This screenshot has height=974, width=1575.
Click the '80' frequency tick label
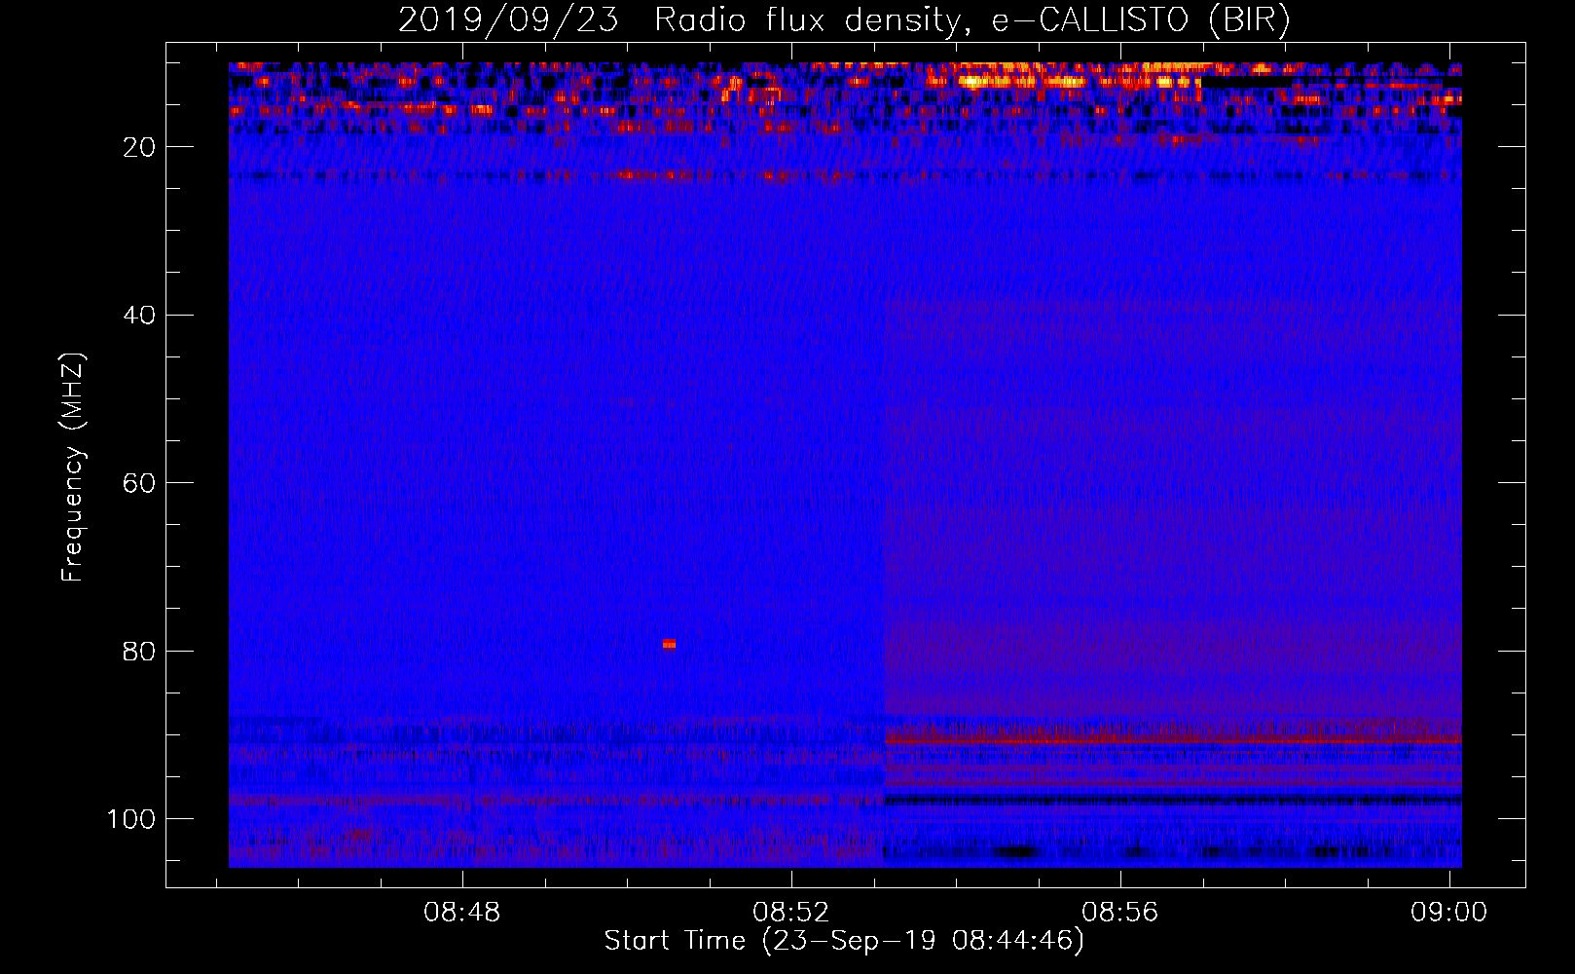click(140, 652)
